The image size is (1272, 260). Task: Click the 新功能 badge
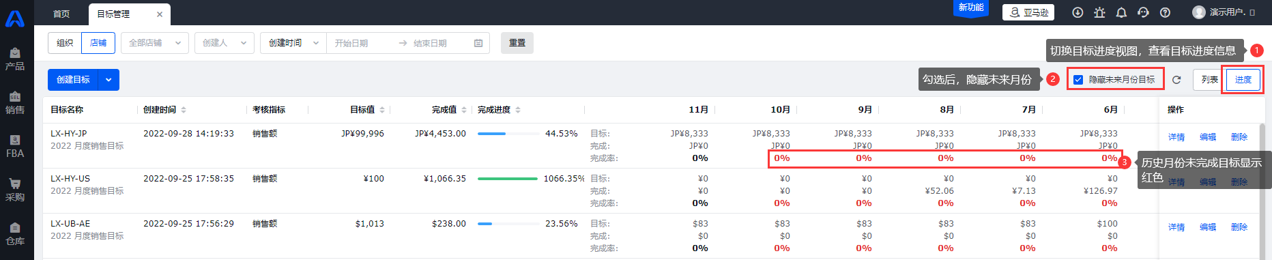click(970, 8)
